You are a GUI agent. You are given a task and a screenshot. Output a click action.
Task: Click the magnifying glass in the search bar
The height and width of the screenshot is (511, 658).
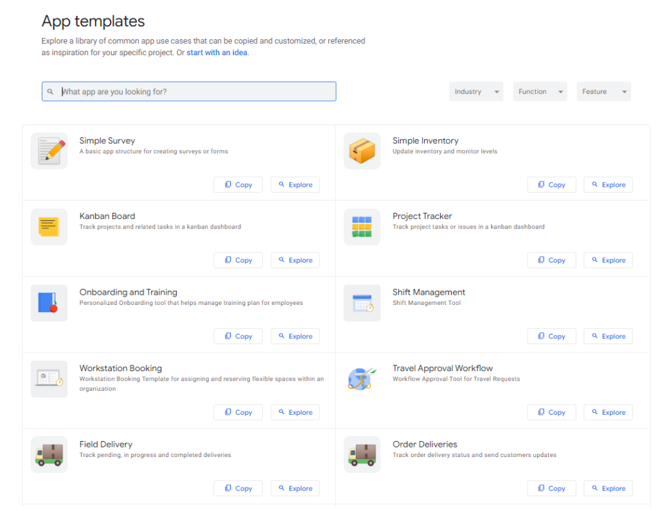[51, 91]
